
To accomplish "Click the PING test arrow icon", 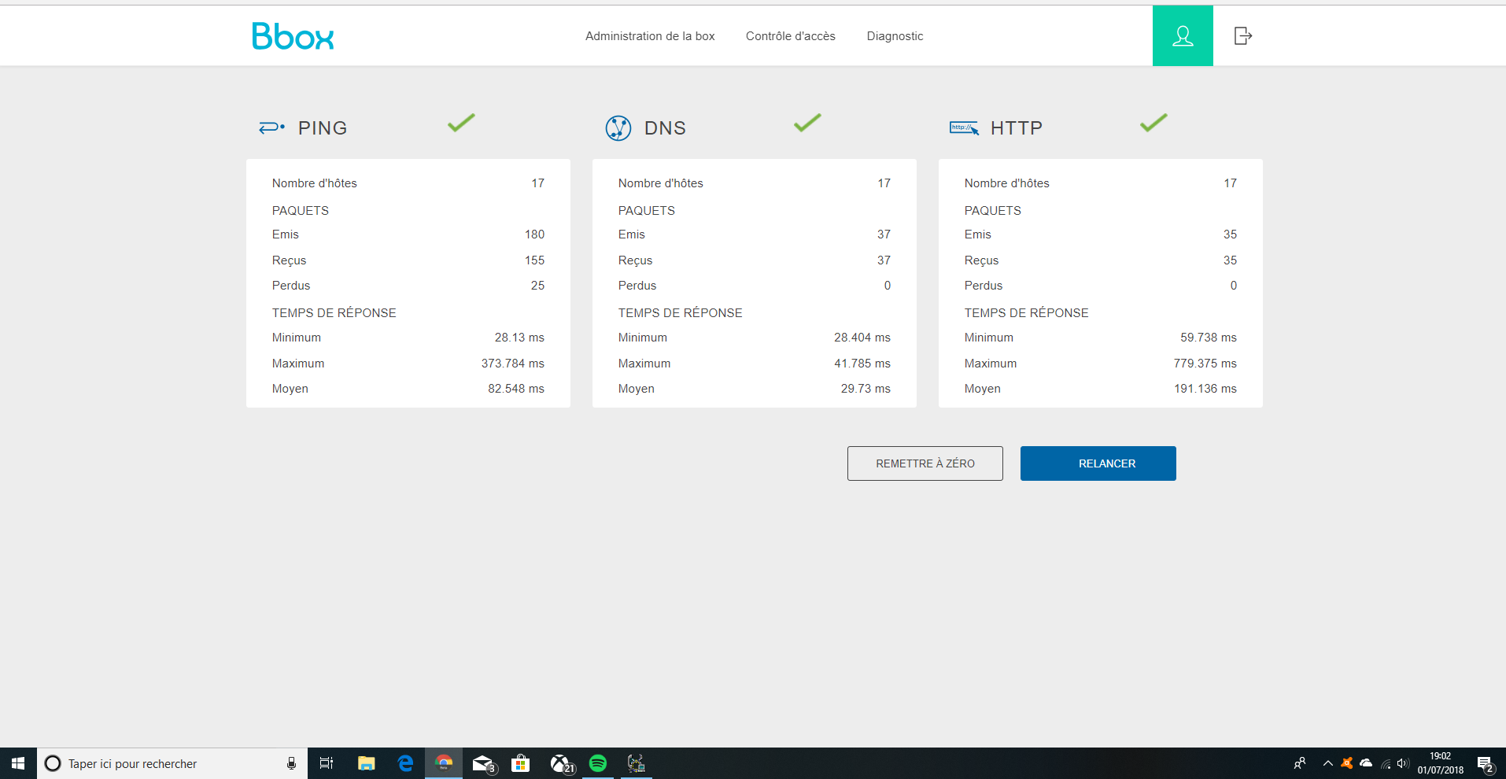I will 271,127.
